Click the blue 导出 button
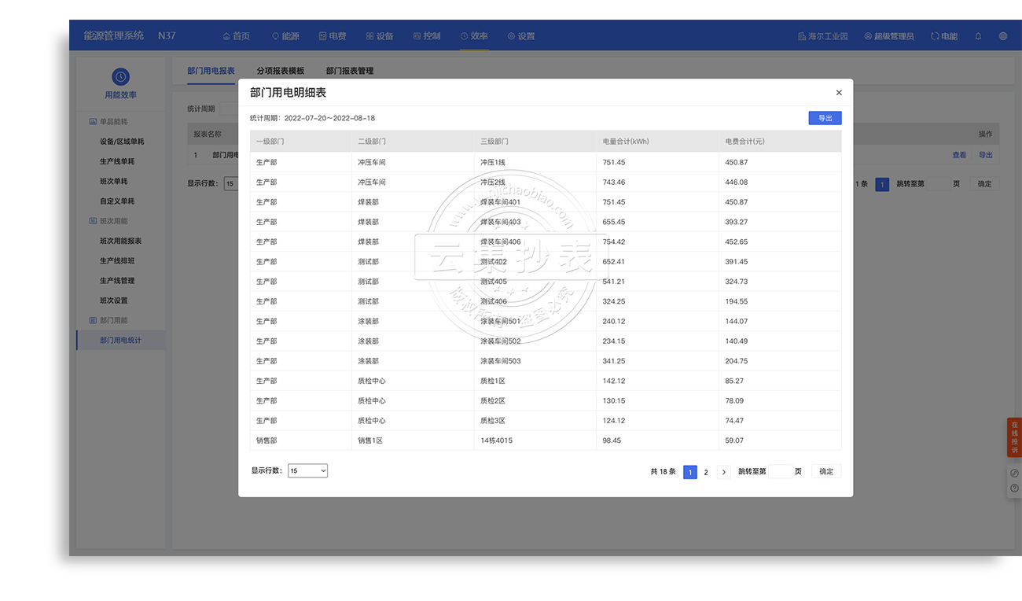This screenshot has height=601, width=1022. click(825, 118)
